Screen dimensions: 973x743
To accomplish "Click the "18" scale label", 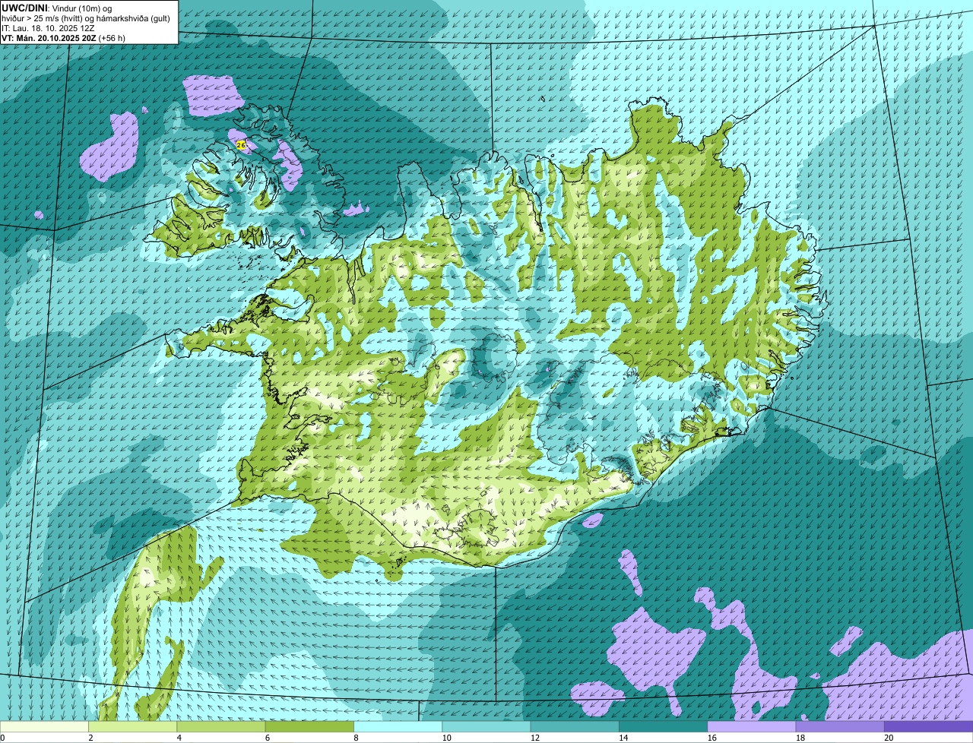I will [800, 738].
